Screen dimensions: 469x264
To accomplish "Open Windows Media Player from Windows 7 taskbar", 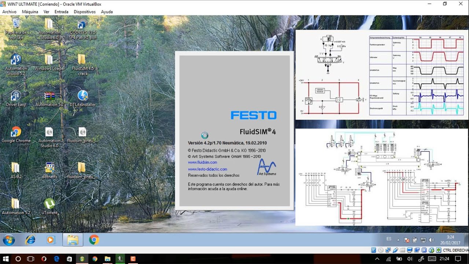I will point(51,240).
